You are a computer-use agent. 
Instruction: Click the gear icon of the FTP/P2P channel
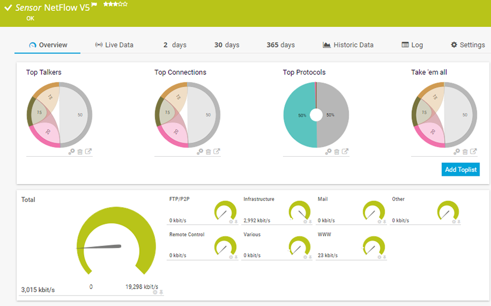point(231,222)
